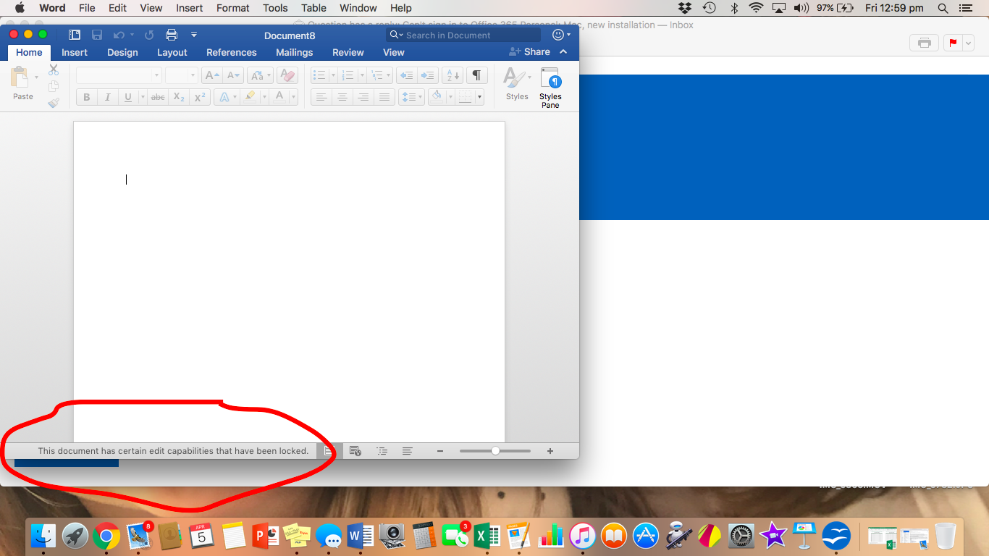
Task: Click the Styles gallery button
Action: coord(517,84)
